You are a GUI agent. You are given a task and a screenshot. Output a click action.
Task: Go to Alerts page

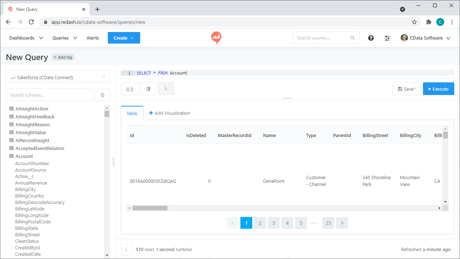pyautogui.click(x=93, y=38)
